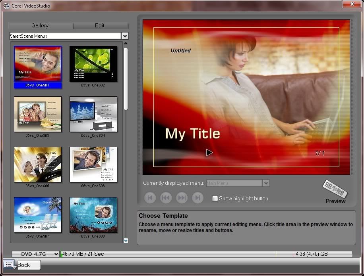Click the template gallery vertical scrollbar
364x276 pixels.
tap(126, 79)
